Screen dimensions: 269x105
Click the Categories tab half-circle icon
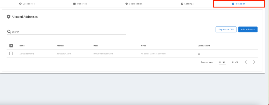(20, 4)
